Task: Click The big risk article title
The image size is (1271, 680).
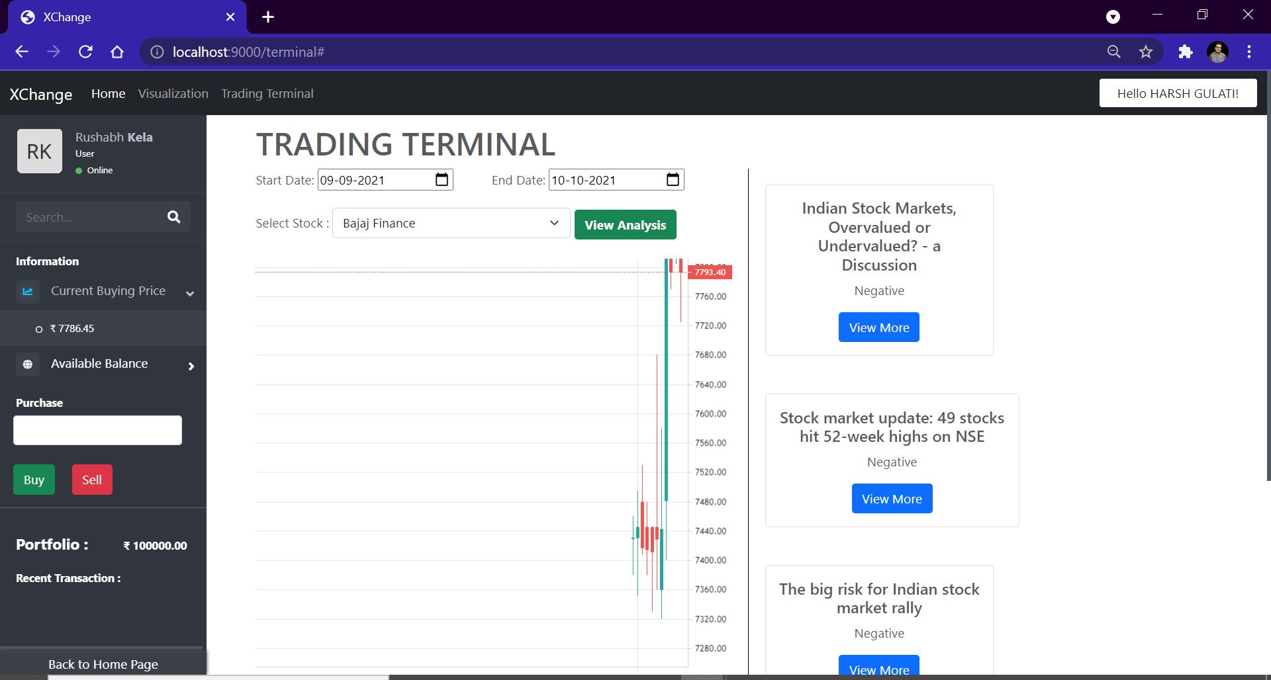Action: click(879, 598)
